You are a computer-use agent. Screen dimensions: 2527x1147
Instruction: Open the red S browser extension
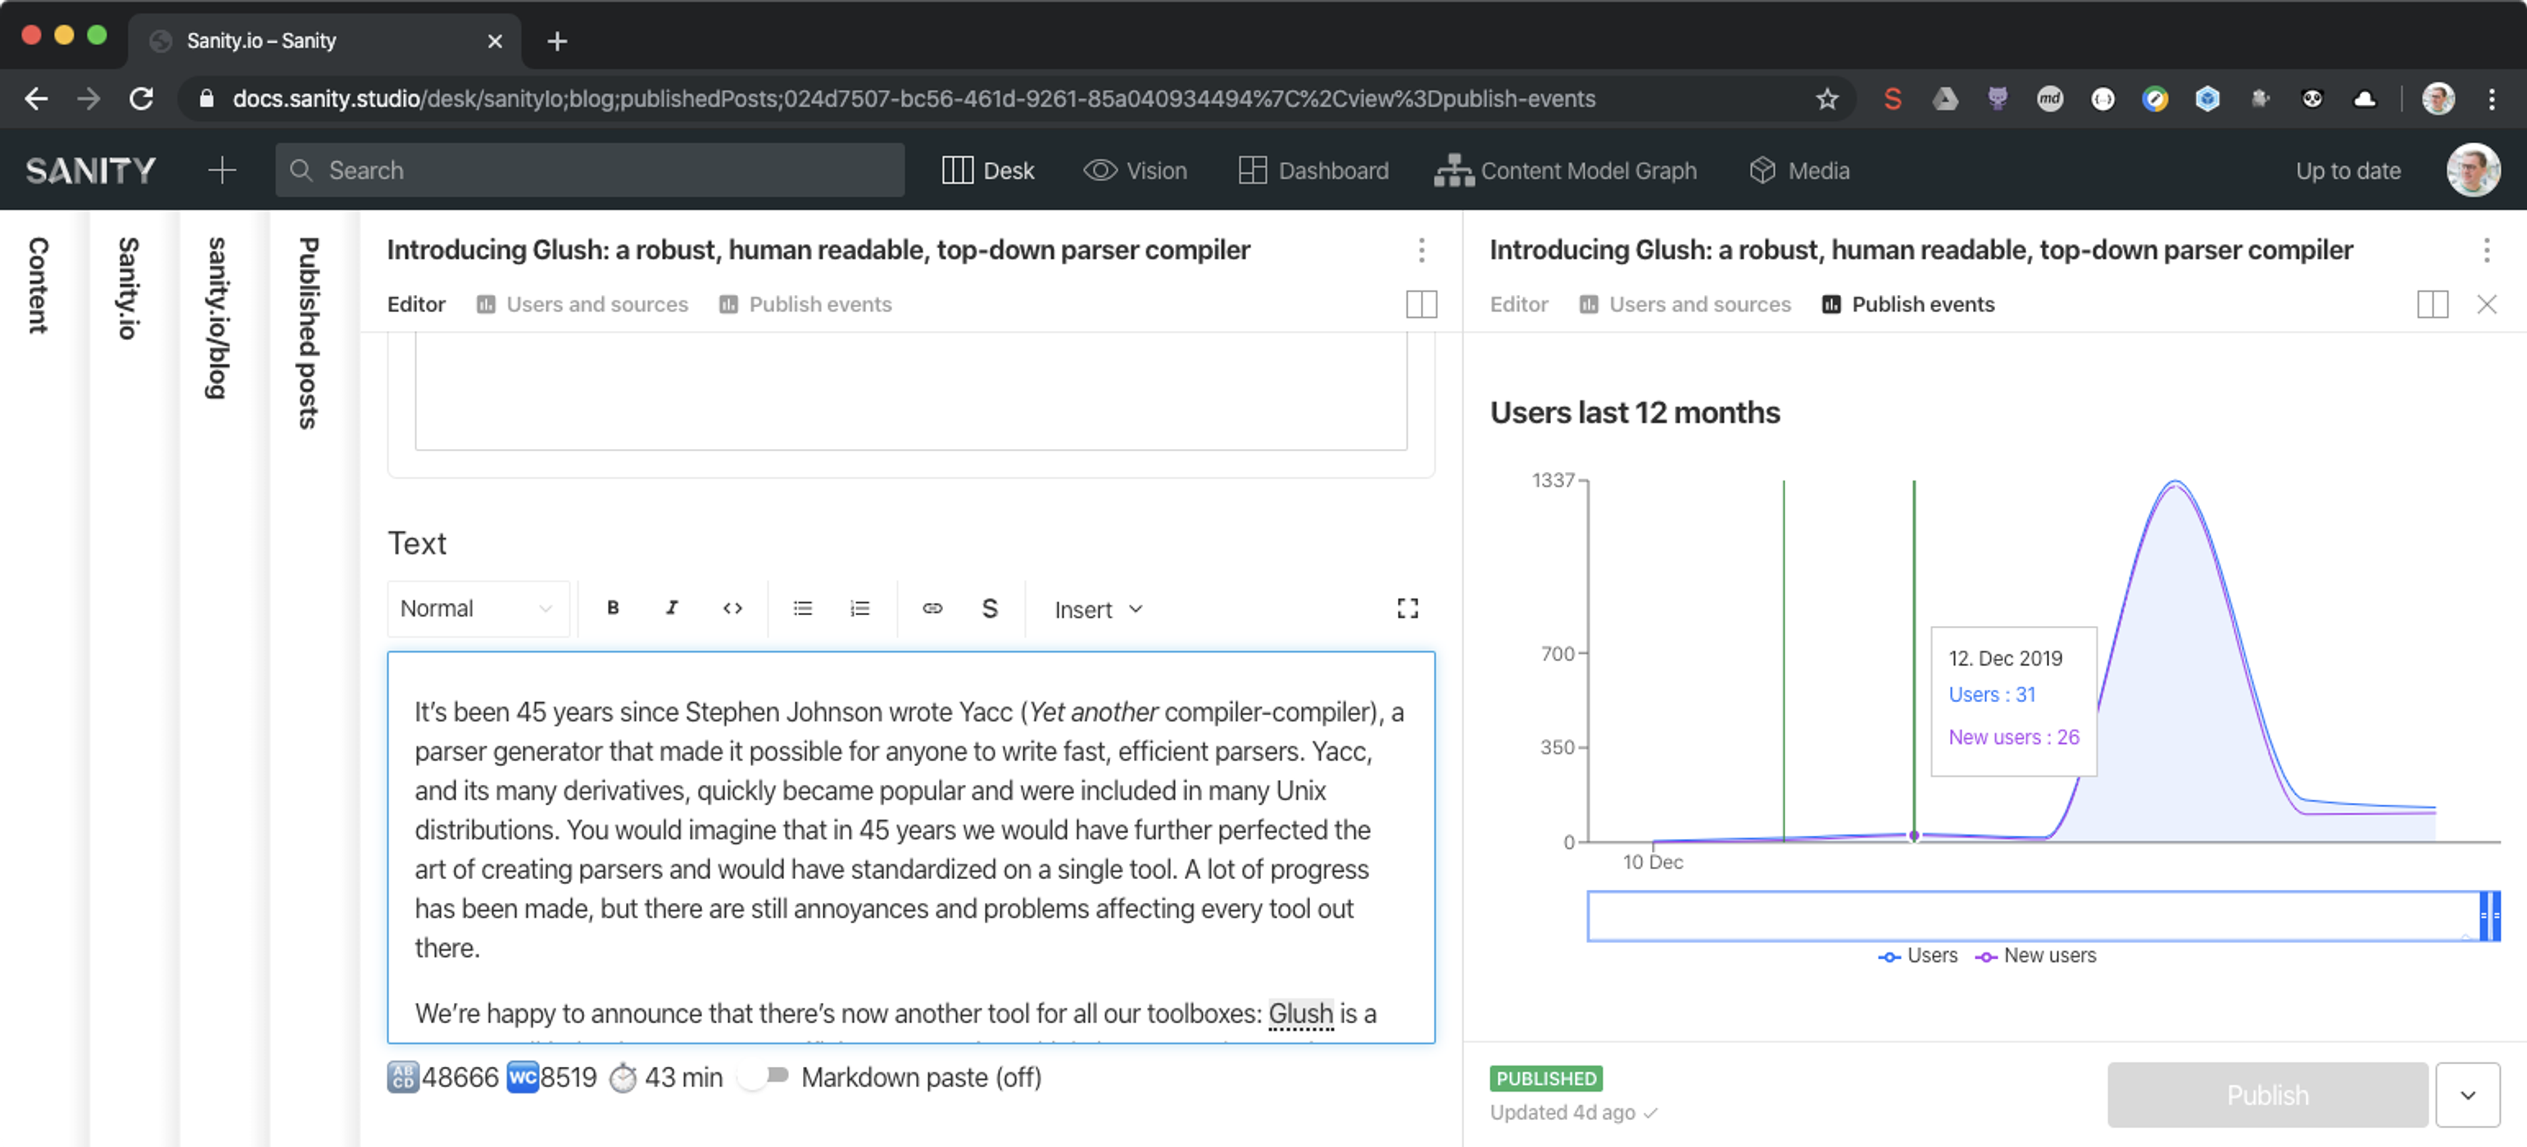pyautogui.click(x=1893, y=98)
